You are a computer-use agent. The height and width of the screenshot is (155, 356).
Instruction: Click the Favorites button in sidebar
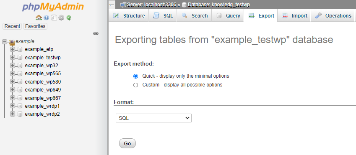(35, 26)
